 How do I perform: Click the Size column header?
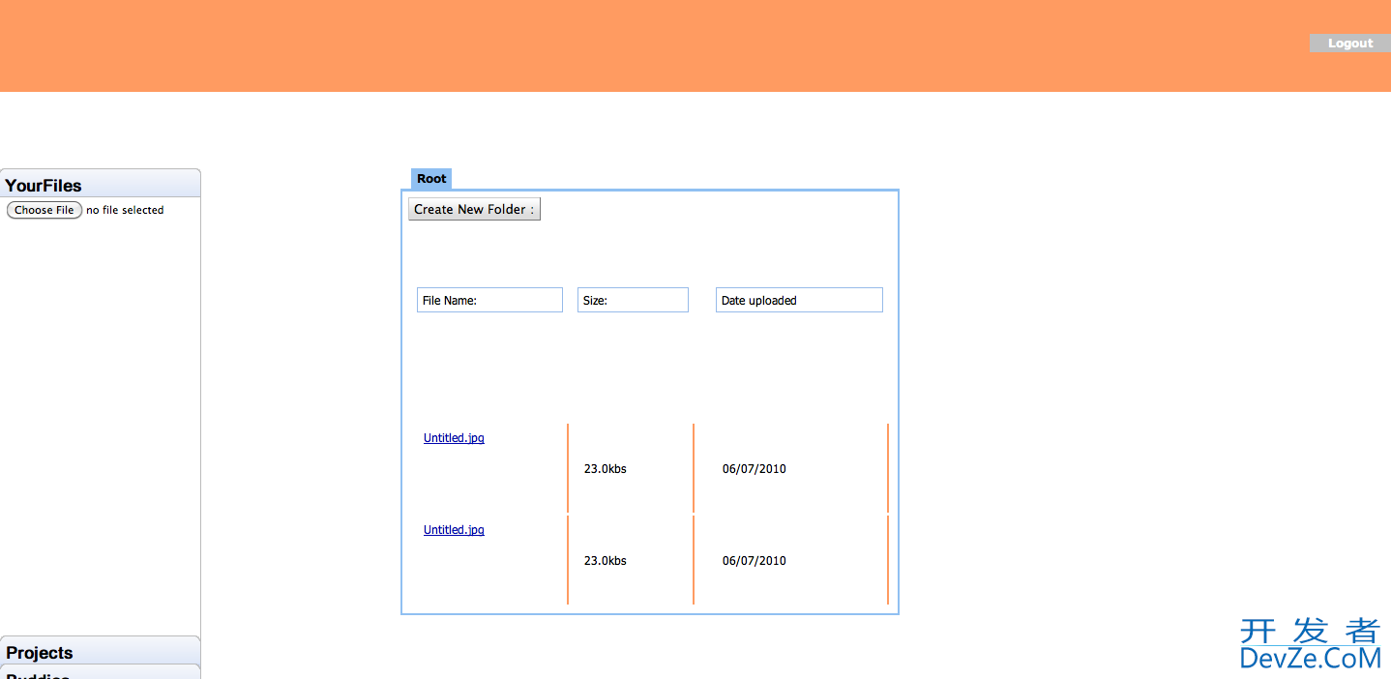tap(633, 300)
